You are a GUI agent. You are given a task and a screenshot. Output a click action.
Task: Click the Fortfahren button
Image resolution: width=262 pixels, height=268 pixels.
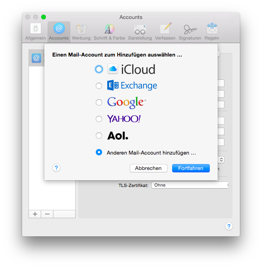click(191, 168)
